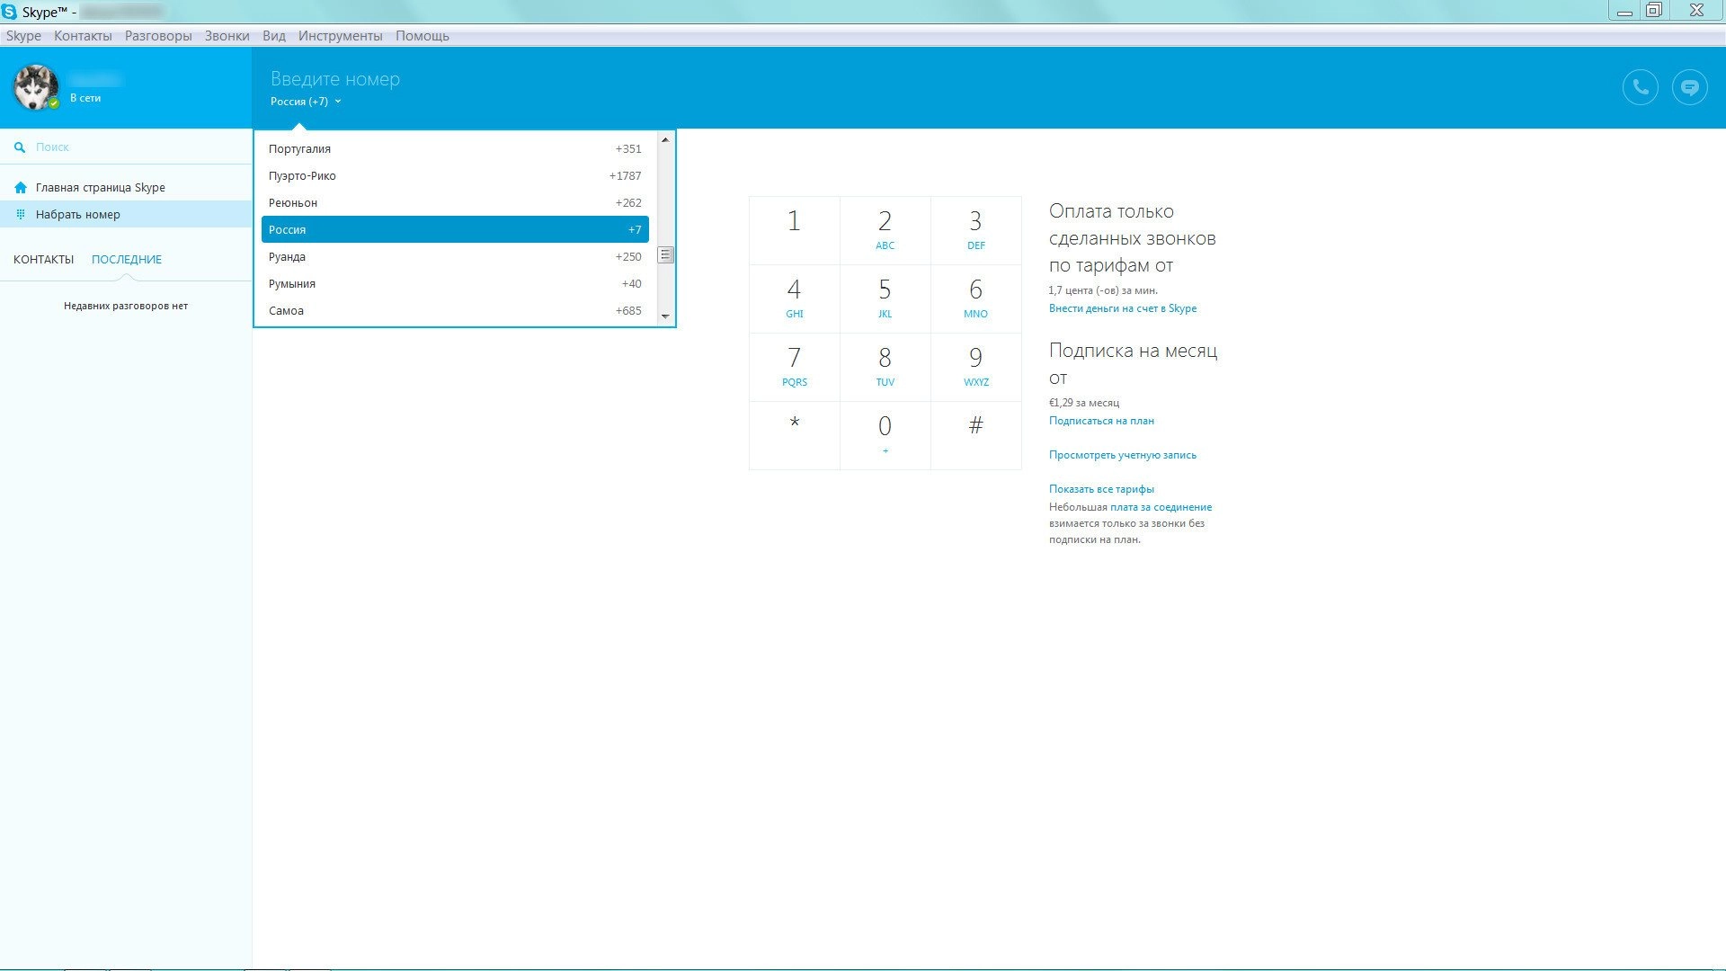Image resolution: width=1726 pixels, height=971 pixels.
Task: Open the Контакты menu
Action: tap(83, 36)
